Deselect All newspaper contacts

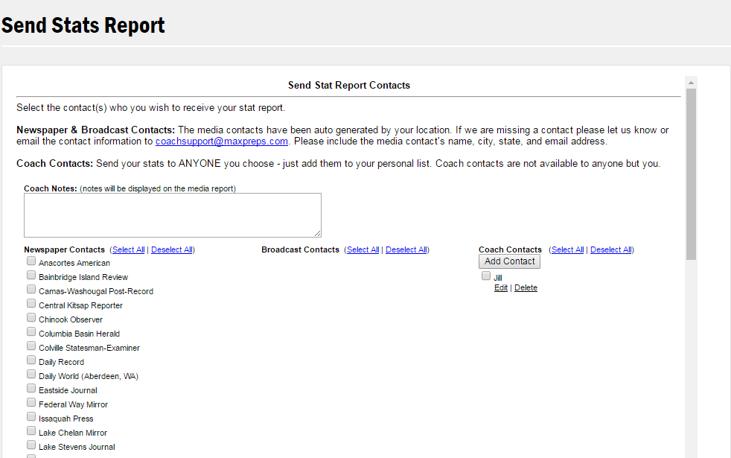point(171,250)
